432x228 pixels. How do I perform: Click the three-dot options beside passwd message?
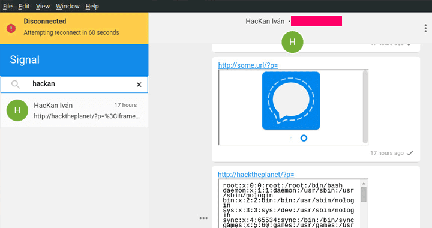[x=203, y=218]
